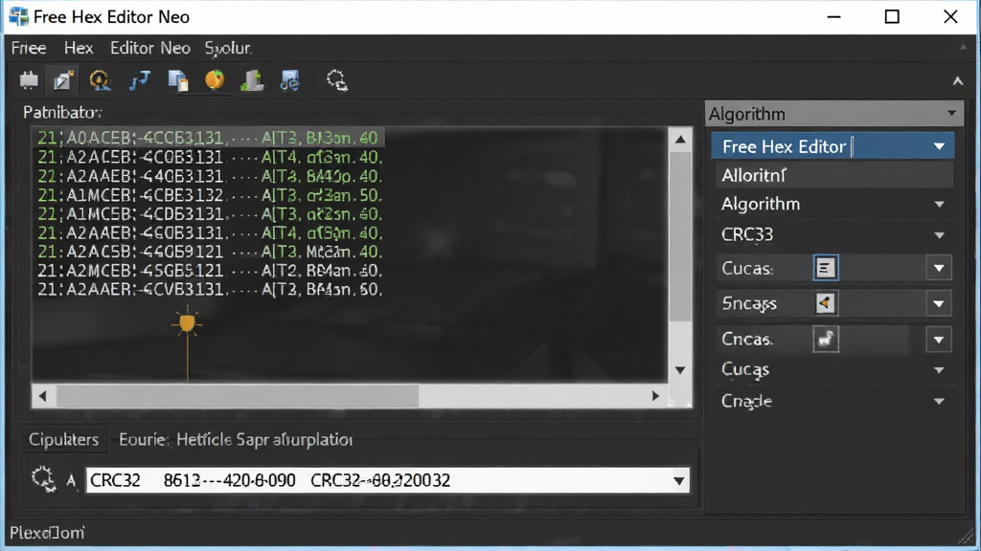981x551 pixels.
Task: Click the scroll up arrow in hex pane
Action: [680, 140]
